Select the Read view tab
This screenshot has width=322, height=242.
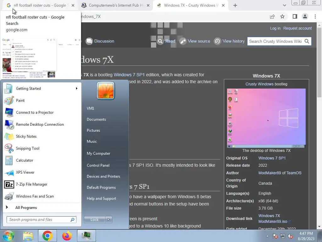[166, 41]
